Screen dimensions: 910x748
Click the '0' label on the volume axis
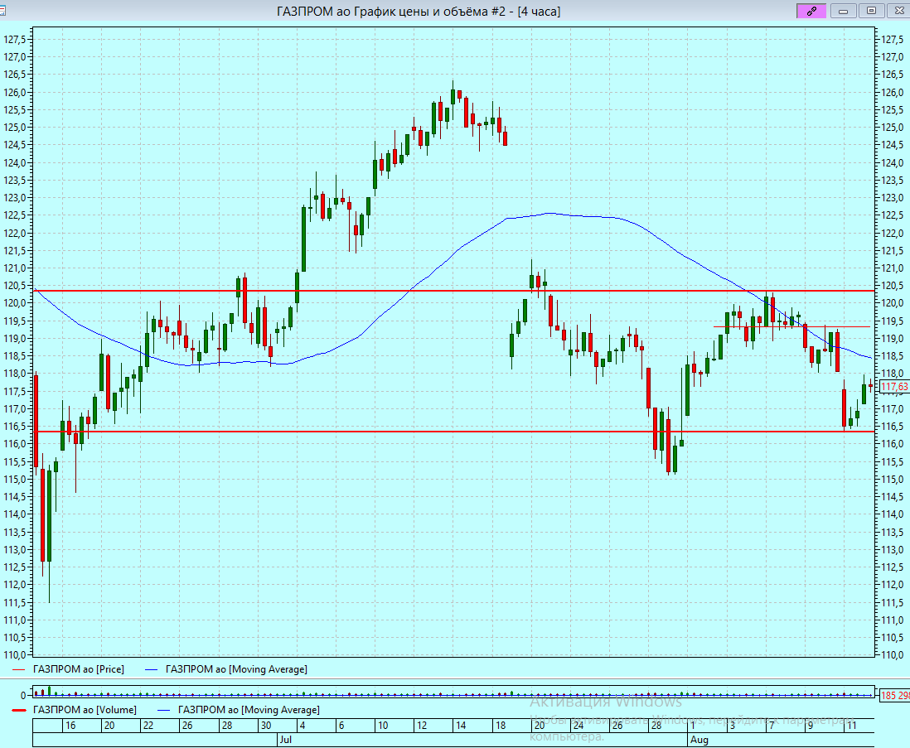pyautogui.click(x=23, y=695)
